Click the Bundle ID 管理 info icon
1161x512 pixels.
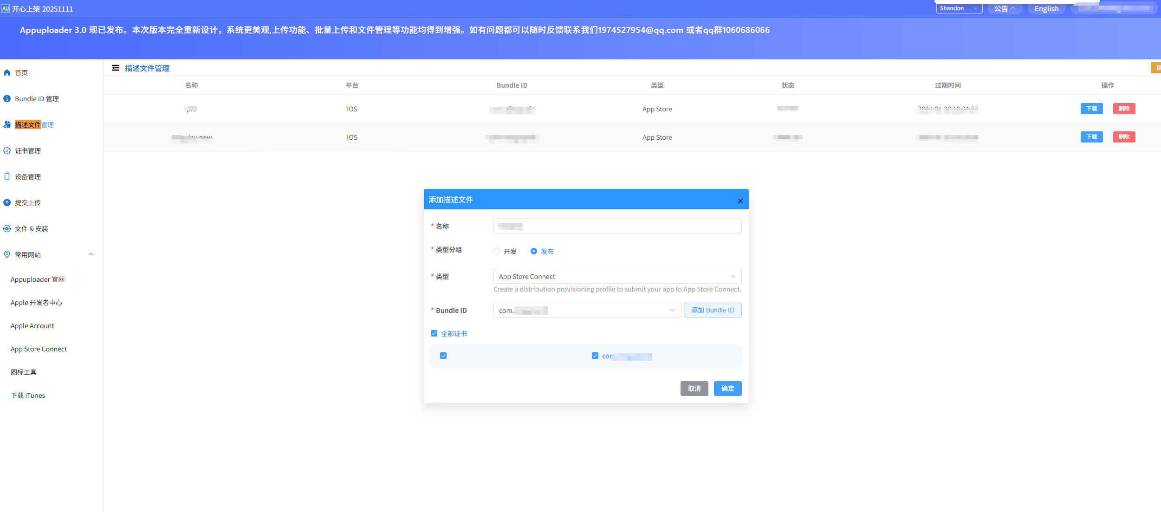(7, 99)
